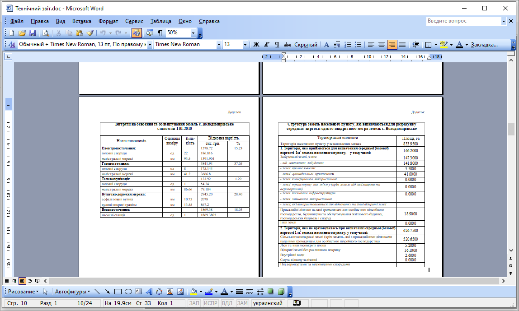Click the Рисование menu button
Screen dimensions: 519x311
pos(23,292)
